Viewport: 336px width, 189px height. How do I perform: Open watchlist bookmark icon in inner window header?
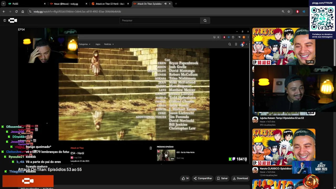(x=236, y=44)
